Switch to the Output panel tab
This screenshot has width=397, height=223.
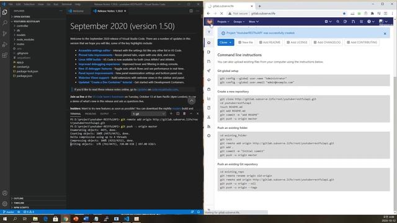point(104,114)
